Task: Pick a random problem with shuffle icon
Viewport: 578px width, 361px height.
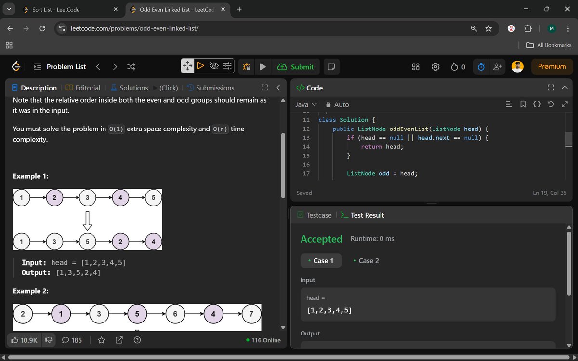Action: (x=131, y=67)
